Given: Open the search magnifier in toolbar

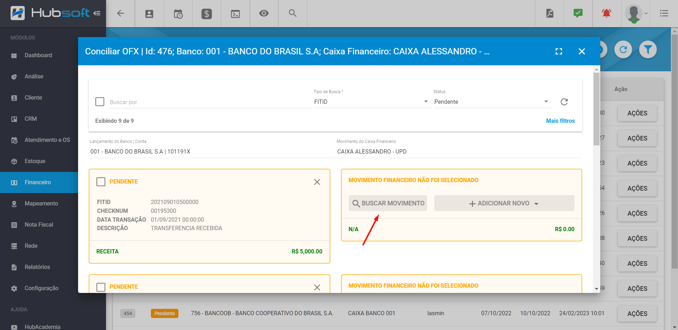Looking at the screenshot, I should (x=293, y=13).
